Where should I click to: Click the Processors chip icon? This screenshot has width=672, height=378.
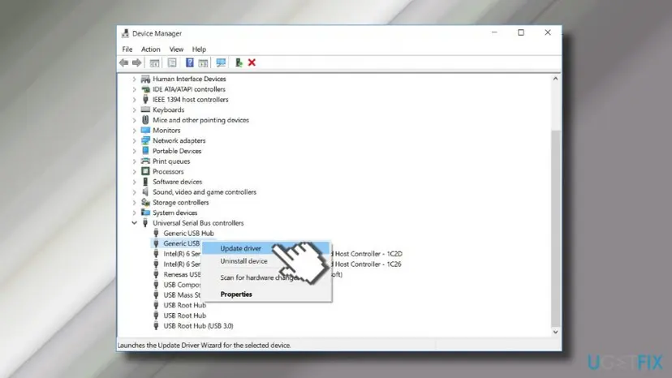[x=146, y=171]
